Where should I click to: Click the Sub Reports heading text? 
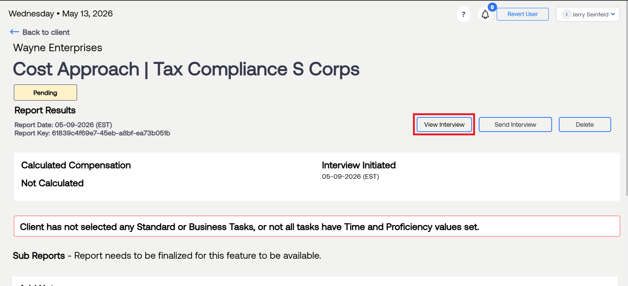(39, 256)
